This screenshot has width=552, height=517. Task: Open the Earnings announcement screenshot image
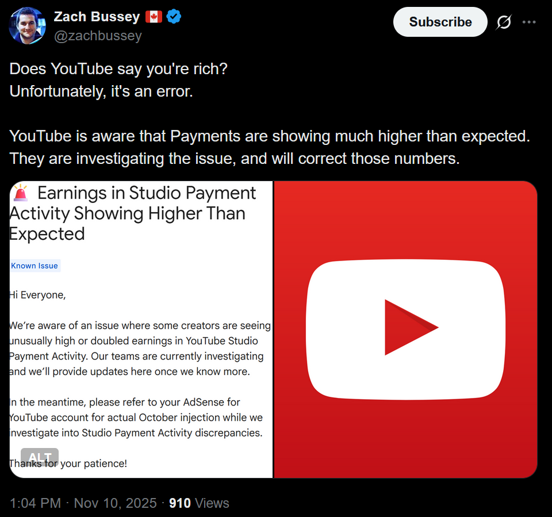click(141, 330)
